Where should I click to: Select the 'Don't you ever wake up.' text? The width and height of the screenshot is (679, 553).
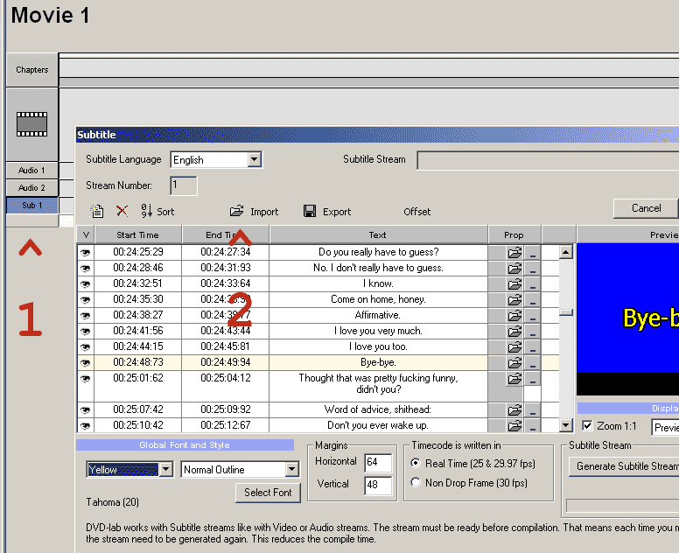(x=378, y=425)
